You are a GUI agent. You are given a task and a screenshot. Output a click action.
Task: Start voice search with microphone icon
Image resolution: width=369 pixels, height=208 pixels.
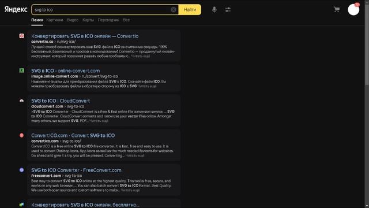click(214, 10)
